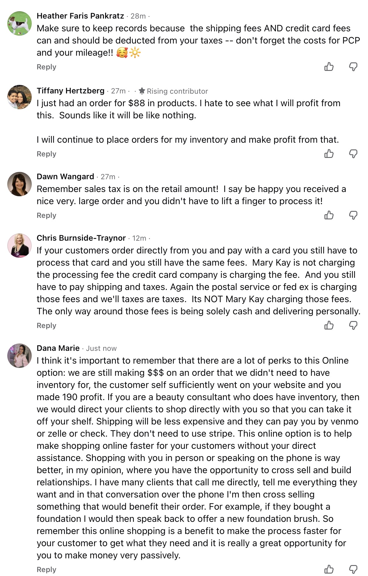Reply to Dawn Wangard's comment
368x576 pixels.
[46, 215]
